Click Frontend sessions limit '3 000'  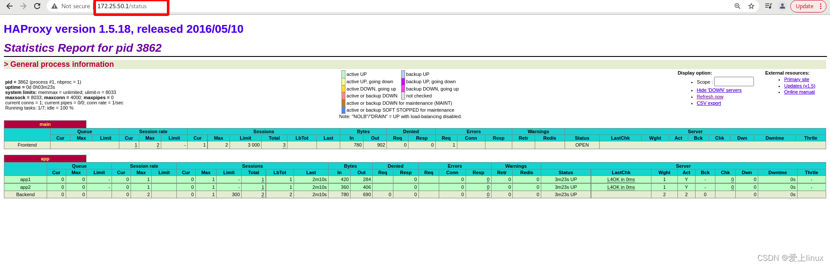tap(254, 145)
